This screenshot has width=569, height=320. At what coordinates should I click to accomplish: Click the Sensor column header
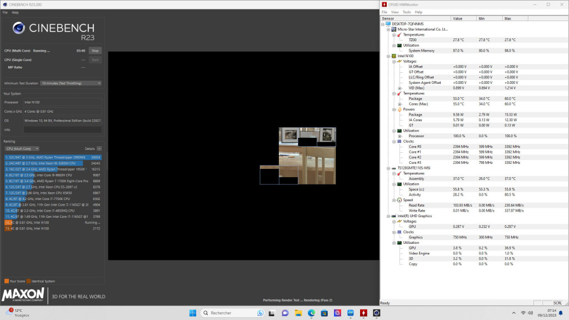[416, 18]
